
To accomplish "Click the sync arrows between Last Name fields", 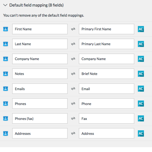I will click(73, 44).
